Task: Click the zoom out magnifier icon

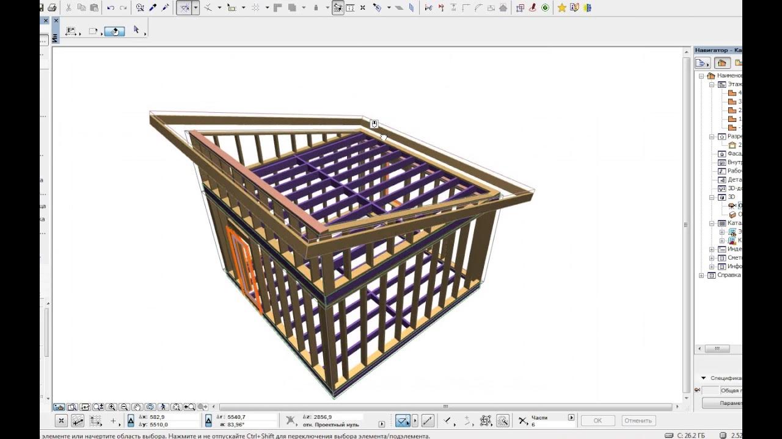Action: pos(125,407)
